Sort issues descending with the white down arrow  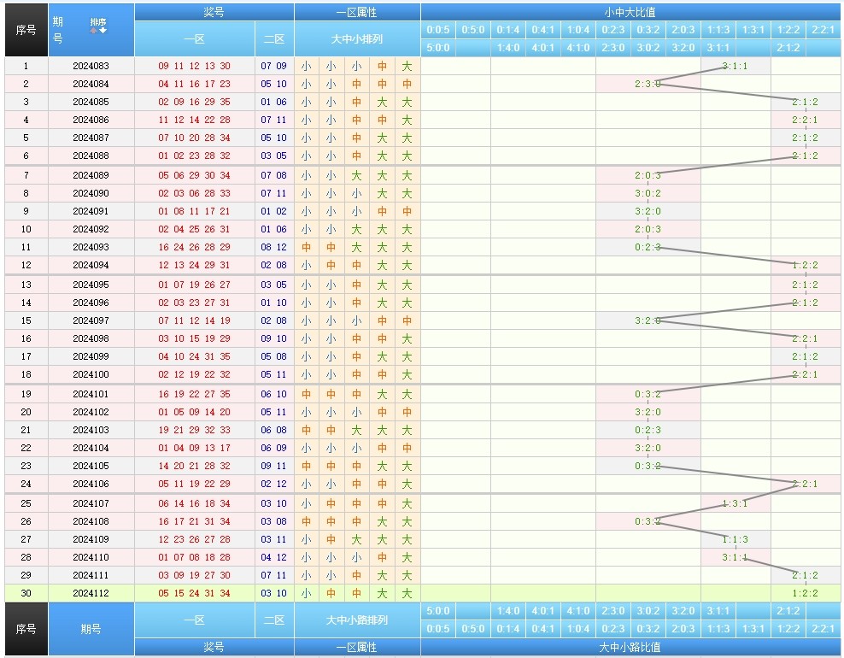[x=103, y=31]
